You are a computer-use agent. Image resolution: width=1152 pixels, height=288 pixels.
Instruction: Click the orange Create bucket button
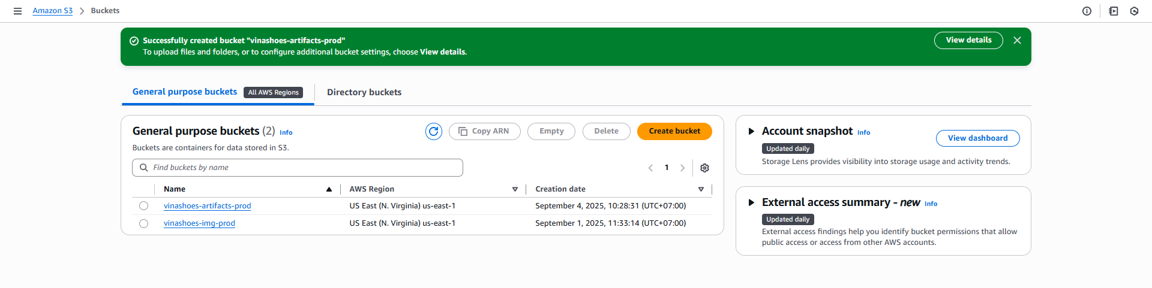(x=674, y=131)
